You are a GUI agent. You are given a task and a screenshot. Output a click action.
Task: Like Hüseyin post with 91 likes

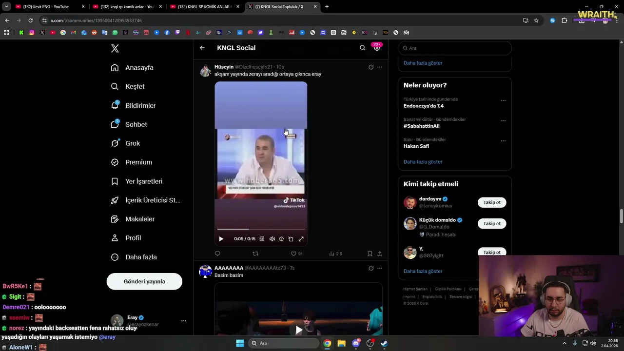(296, 253)
